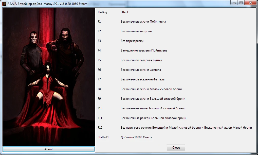Viewport: 258px width, 155px height.
Task: Open the About dialog
Action: pos(48,149)
